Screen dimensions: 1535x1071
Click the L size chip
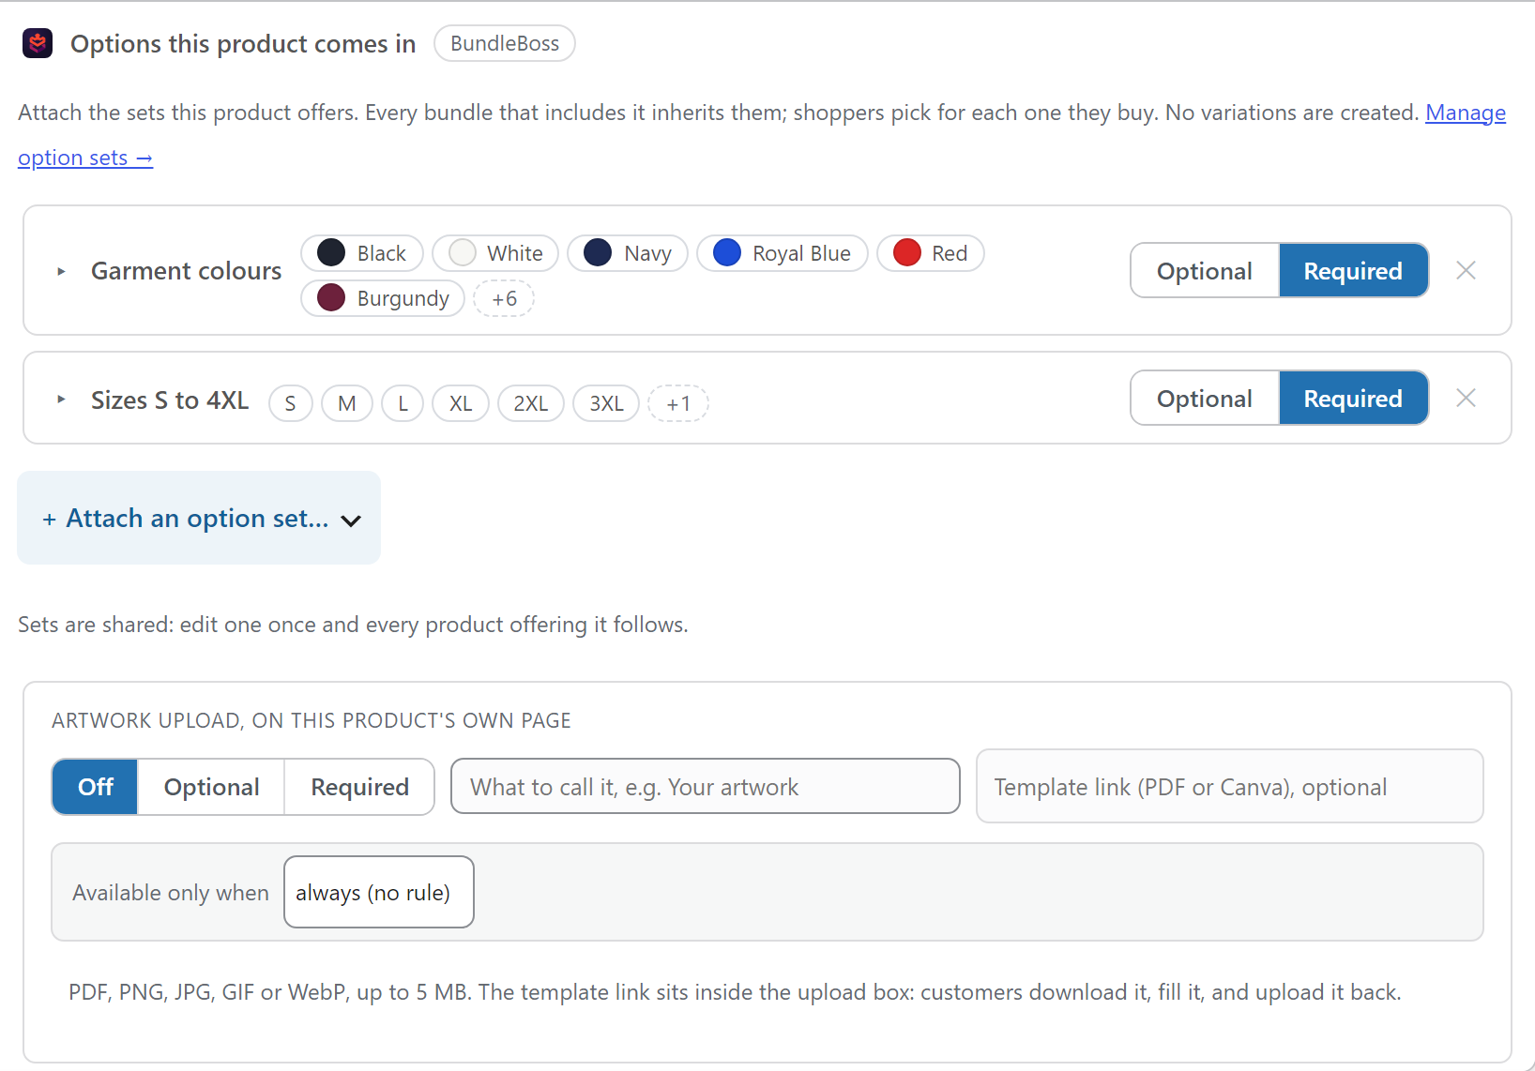403,403
